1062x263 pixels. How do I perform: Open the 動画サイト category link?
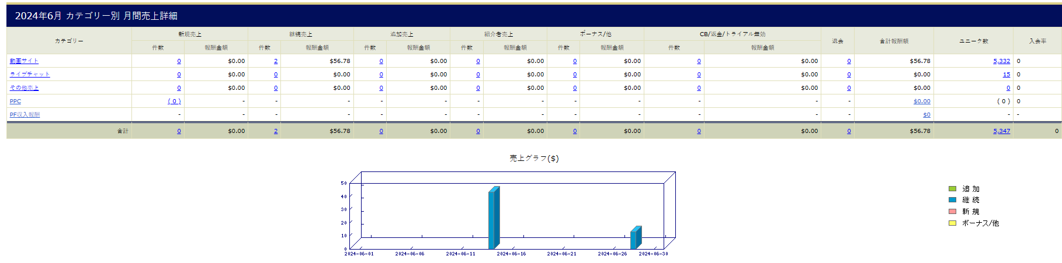[x=24, y=61]
